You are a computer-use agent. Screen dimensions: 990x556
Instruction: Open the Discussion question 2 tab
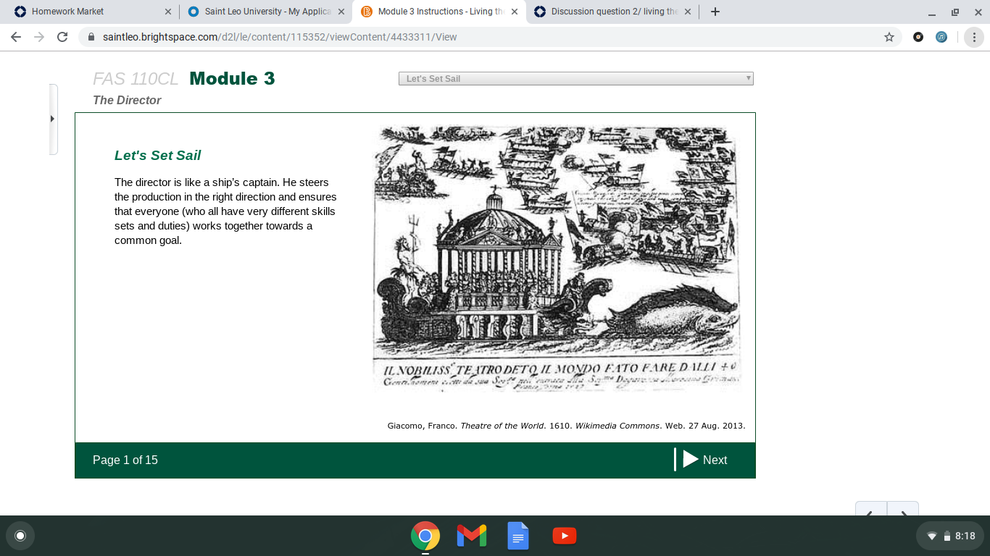(x=612, y=12)
